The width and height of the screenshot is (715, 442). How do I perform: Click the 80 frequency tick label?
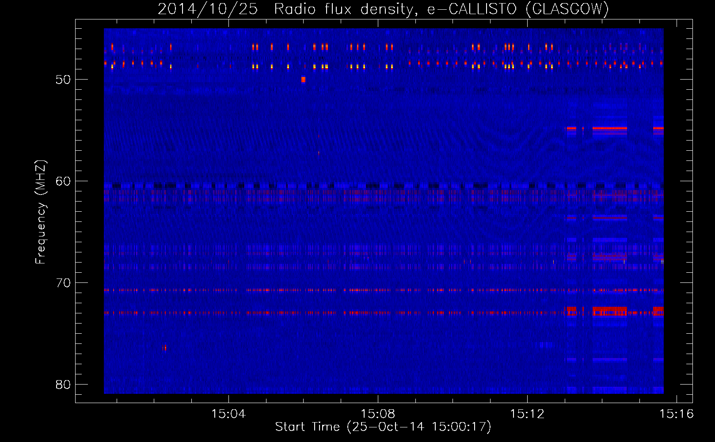tap(63, 385)
